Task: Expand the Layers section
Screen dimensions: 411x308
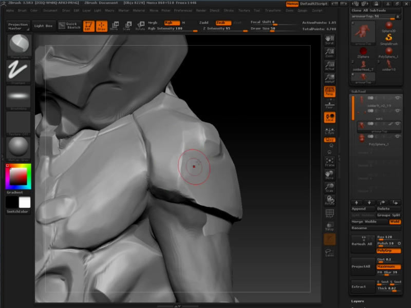Action: 358,301
